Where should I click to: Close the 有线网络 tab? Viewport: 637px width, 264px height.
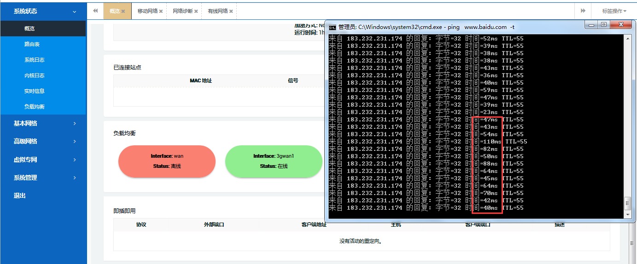231,11
